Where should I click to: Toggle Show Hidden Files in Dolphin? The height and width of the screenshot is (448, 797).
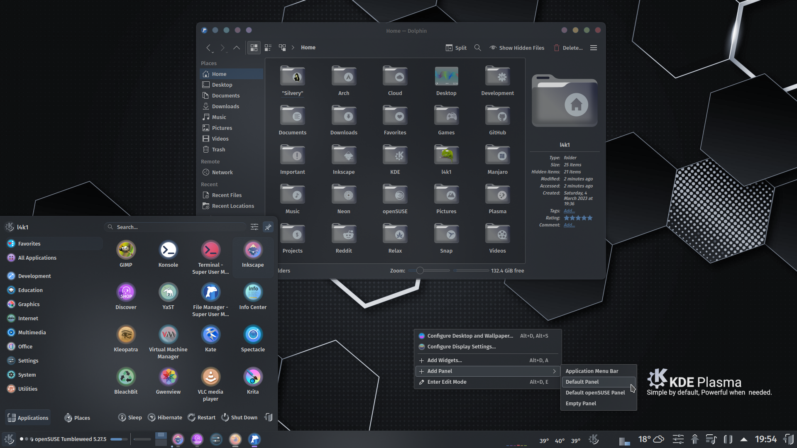tap(517, 48)
